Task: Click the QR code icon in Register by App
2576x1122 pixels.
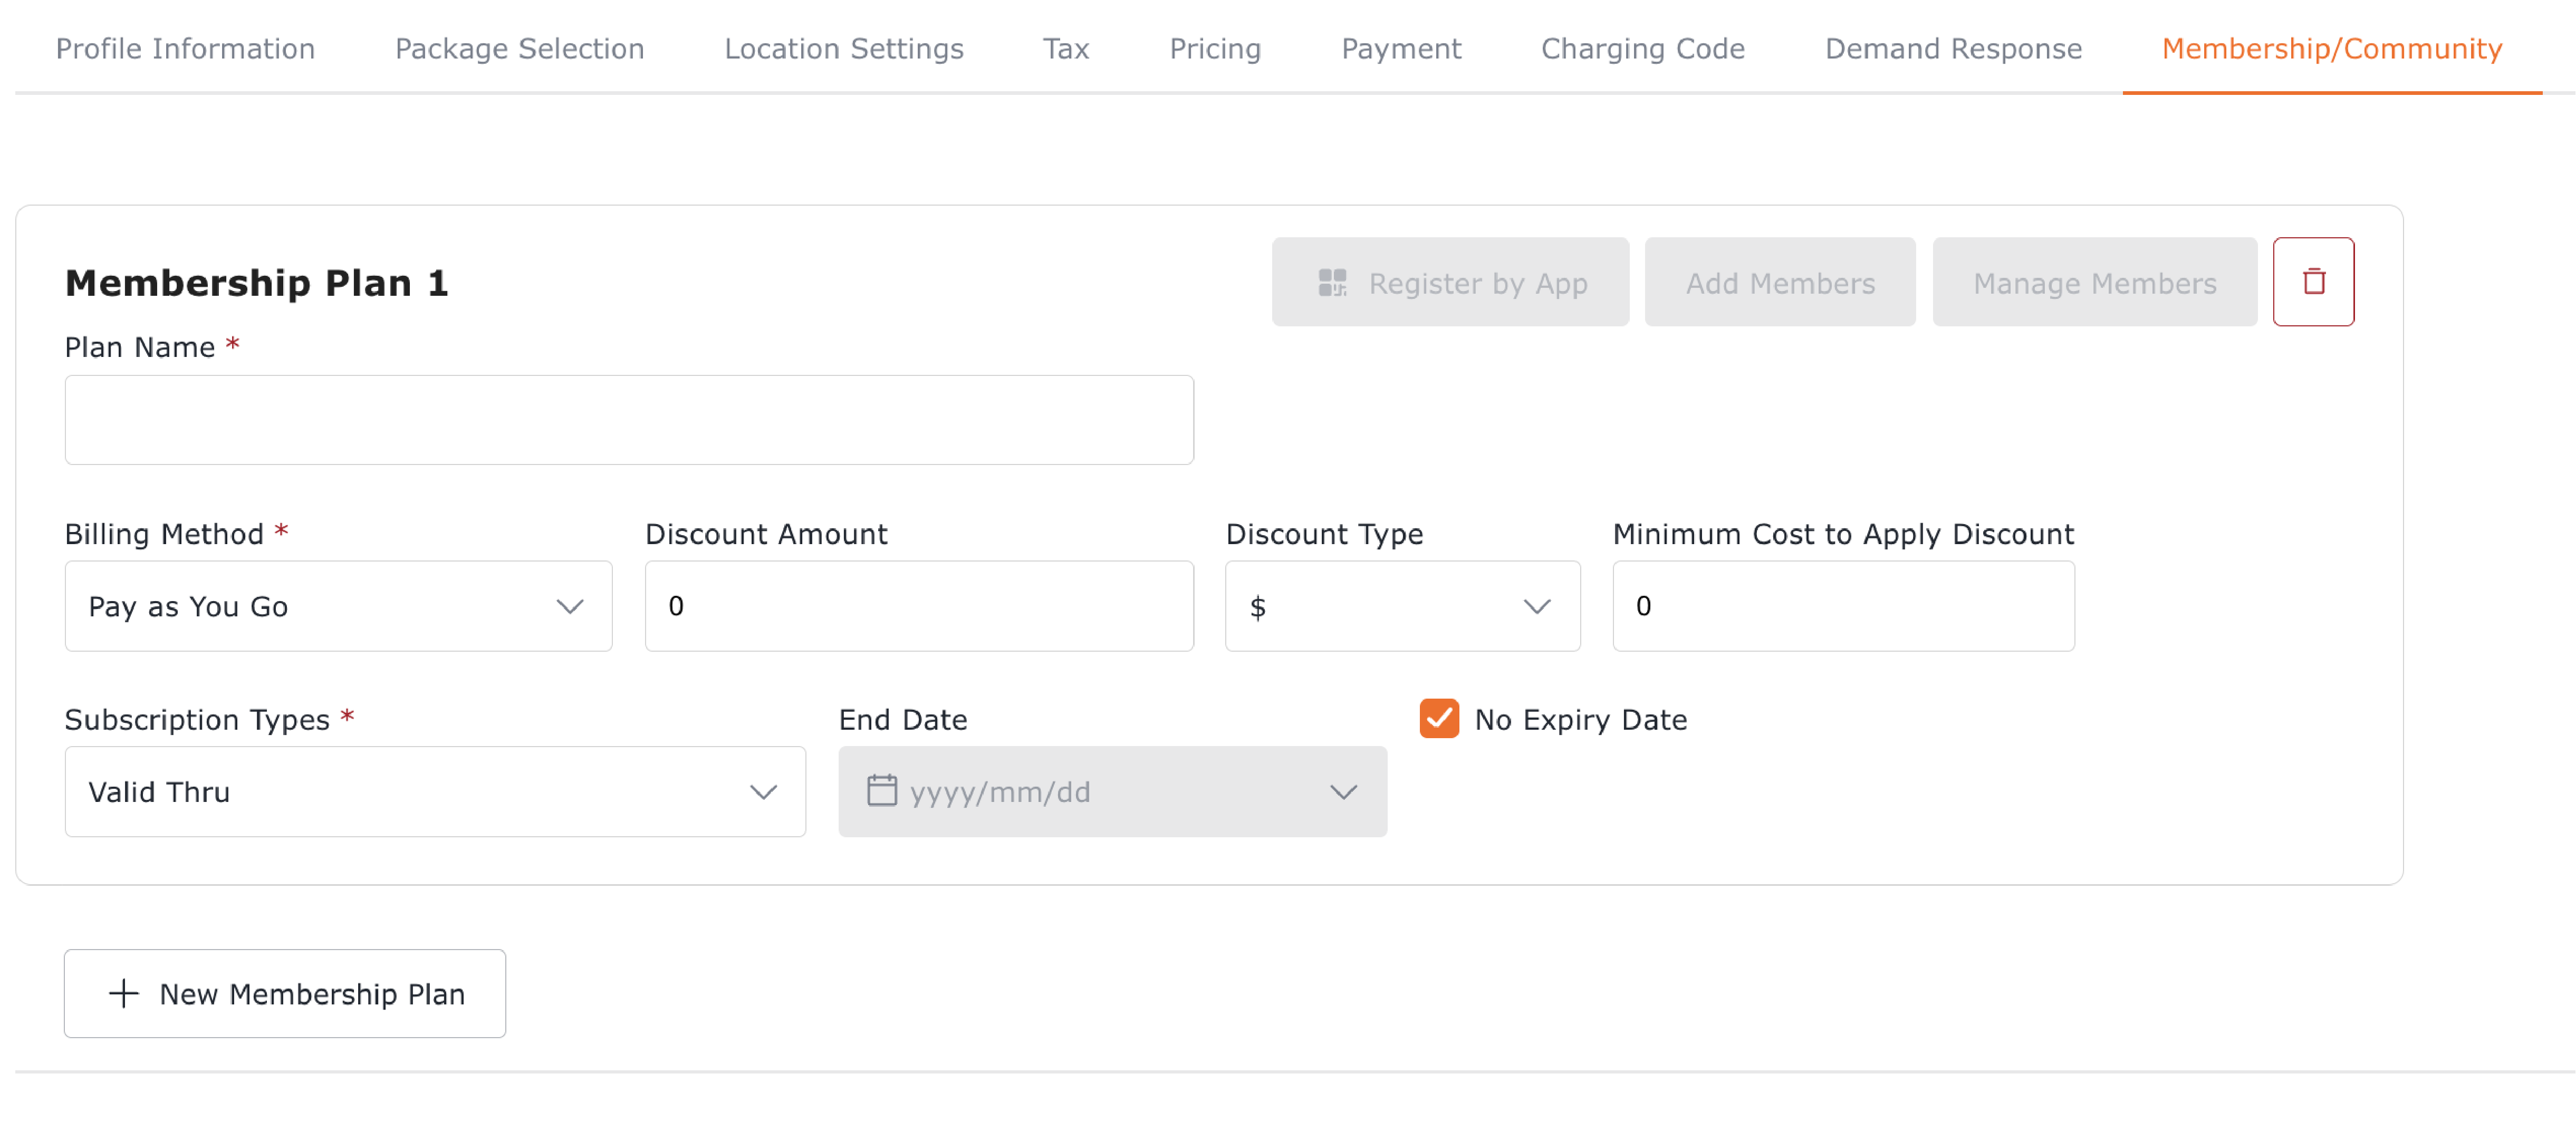Action: coord(1332,283)
